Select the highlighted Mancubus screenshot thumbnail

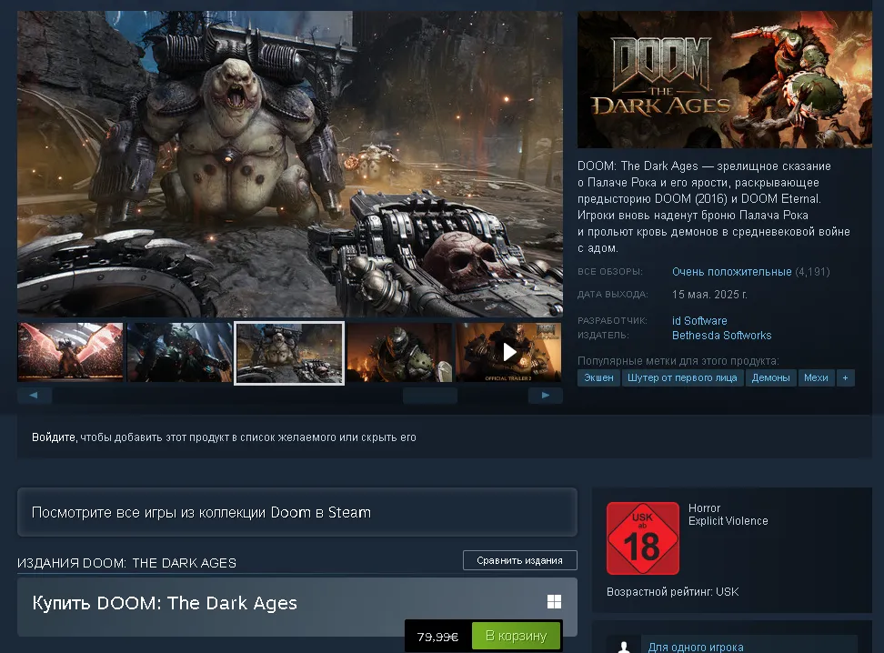point(289,353)
